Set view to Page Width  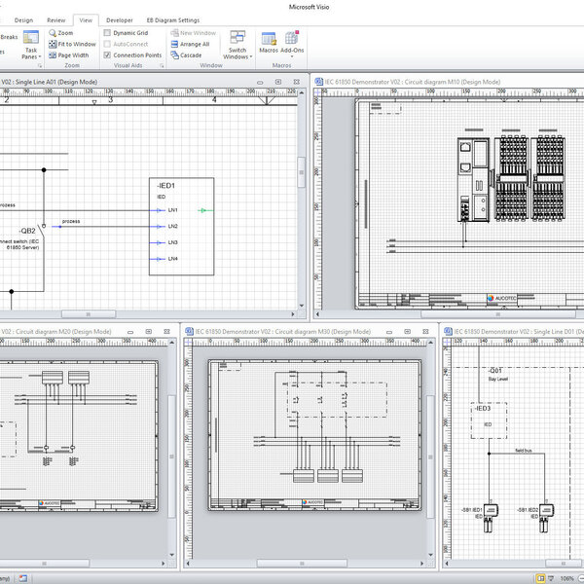coord(53,55)
